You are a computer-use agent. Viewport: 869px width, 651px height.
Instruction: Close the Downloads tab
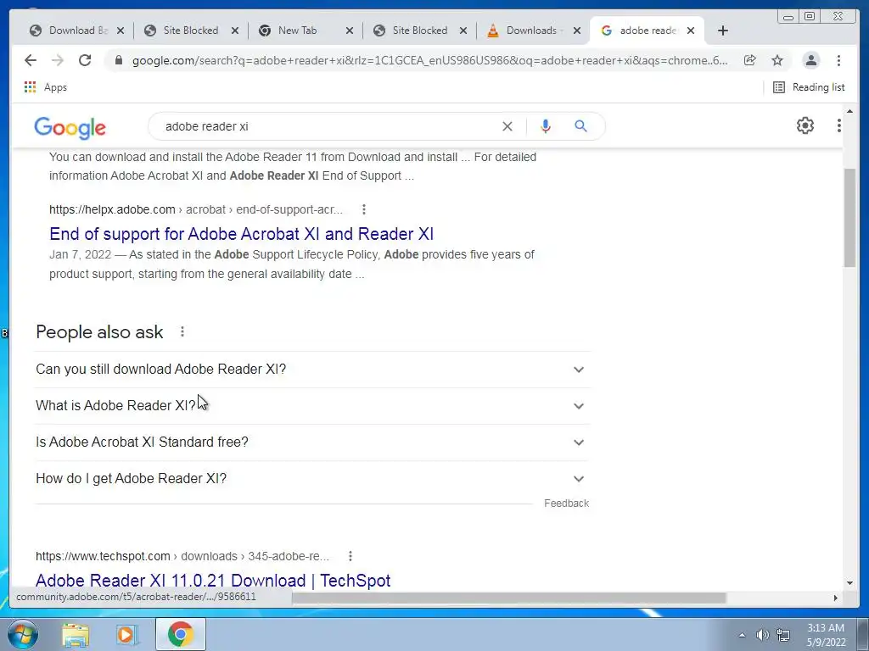point(577,31)
